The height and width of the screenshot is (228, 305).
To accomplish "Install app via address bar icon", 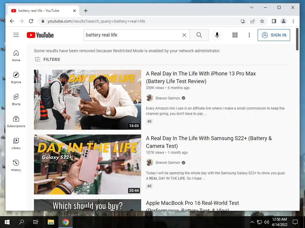I will click(x=243, y=21).
